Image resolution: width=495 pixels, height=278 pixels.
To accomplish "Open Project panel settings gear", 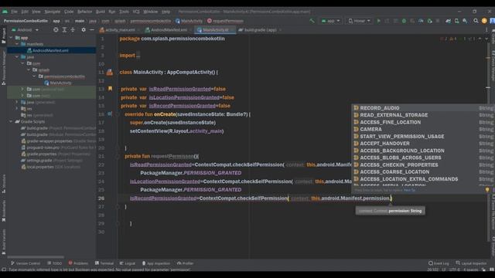I will [x=84, y=29].
